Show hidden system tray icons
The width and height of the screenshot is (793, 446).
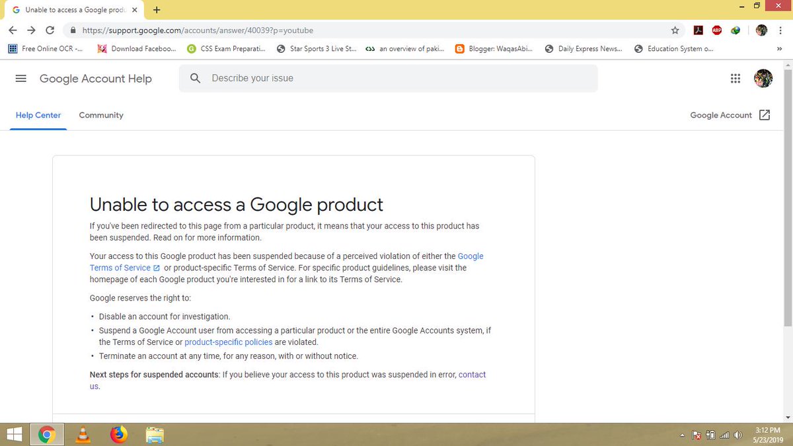(x=682, y=435)
